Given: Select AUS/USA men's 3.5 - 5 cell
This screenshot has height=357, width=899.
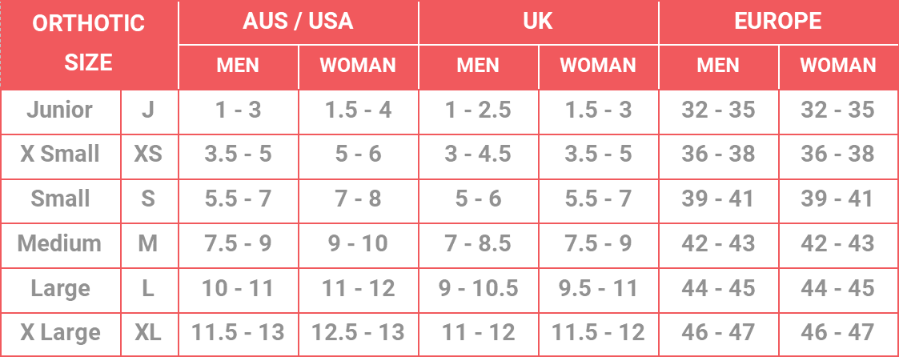Looking at the screenshot, I should (238, 156).
